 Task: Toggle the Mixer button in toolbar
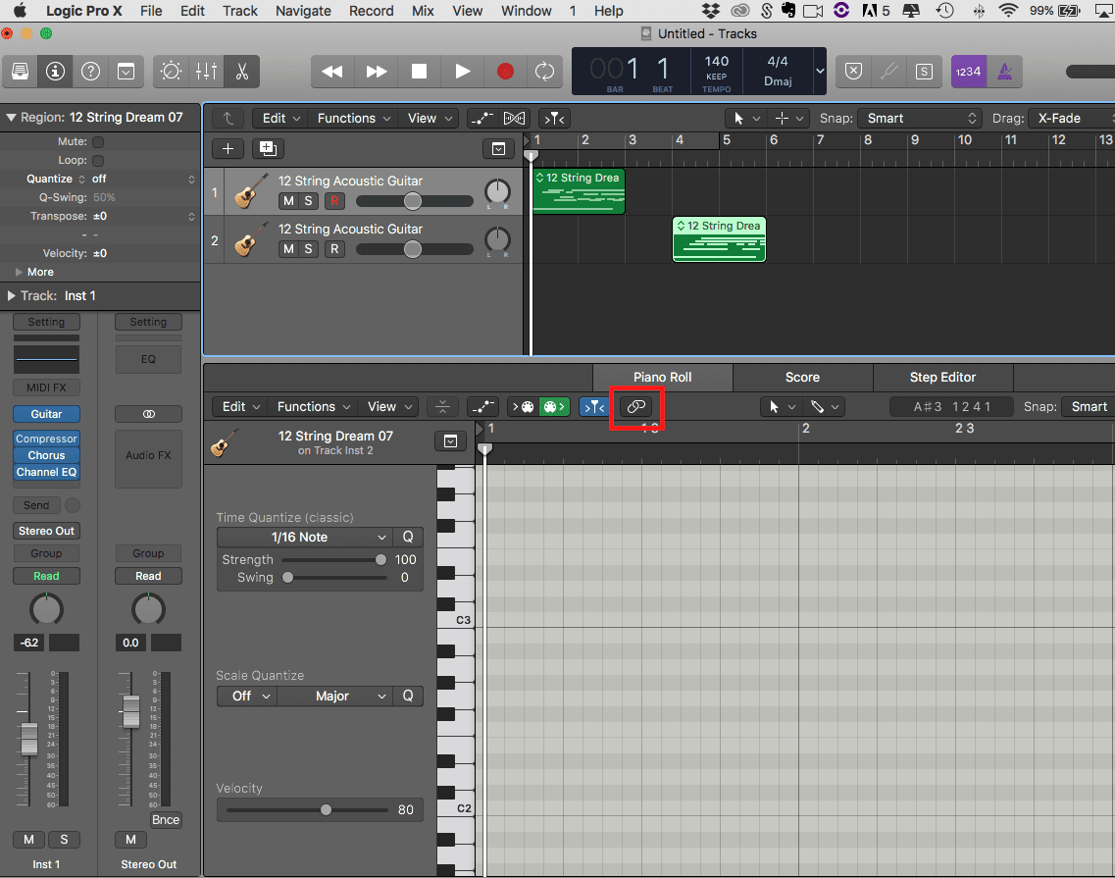click(206, 72)
